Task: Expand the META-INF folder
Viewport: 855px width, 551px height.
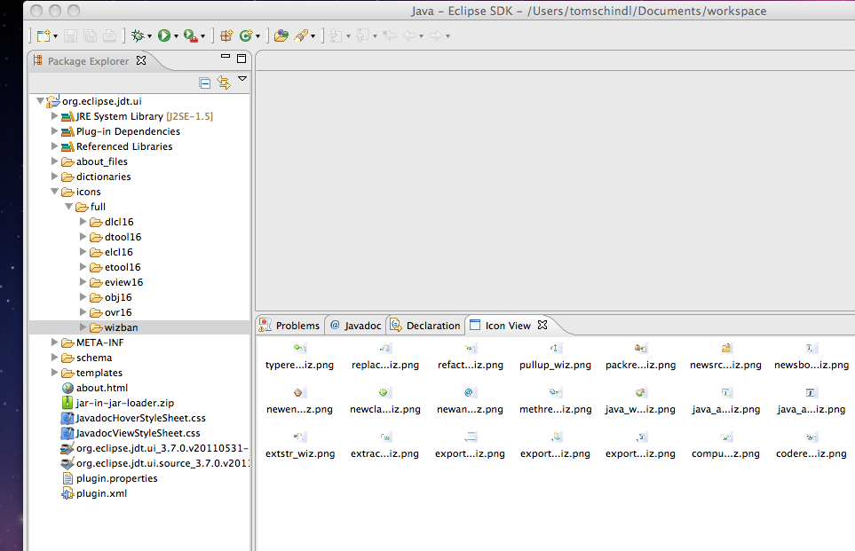Action: coord(55,342)
